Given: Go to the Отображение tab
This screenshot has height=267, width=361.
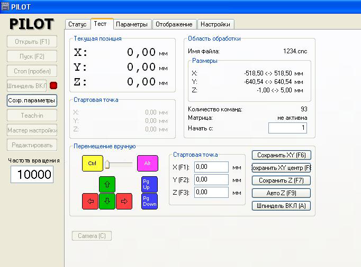Looking at the screenshot, I should [175, 24].
